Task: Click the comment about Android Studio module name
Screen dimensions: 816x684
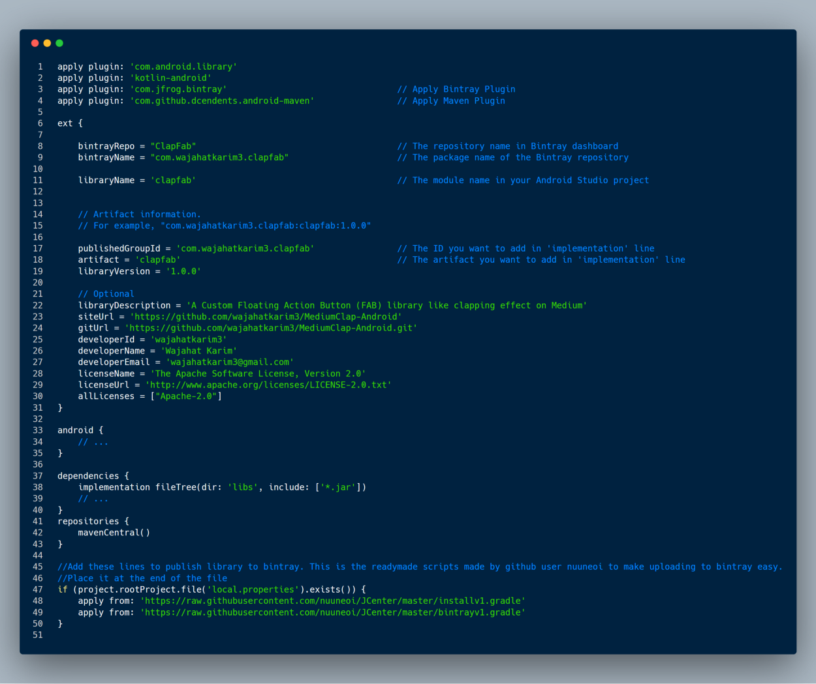Action: 523,180
